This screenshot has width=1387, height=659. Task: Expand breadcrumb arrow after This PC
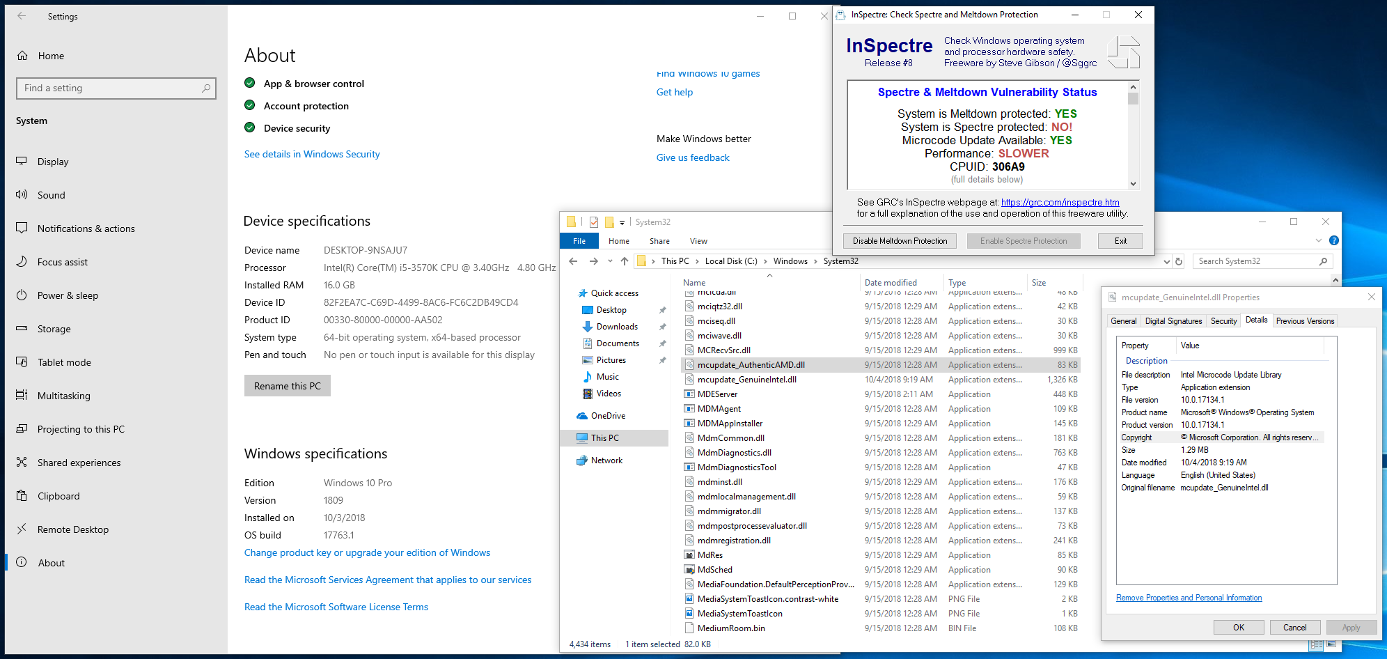pos(697,261)
